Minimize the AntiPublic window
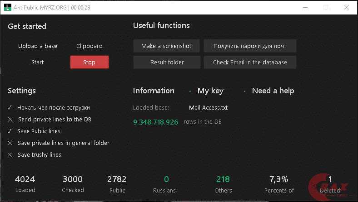The image size is (358, 202). (x=305, y=7)
